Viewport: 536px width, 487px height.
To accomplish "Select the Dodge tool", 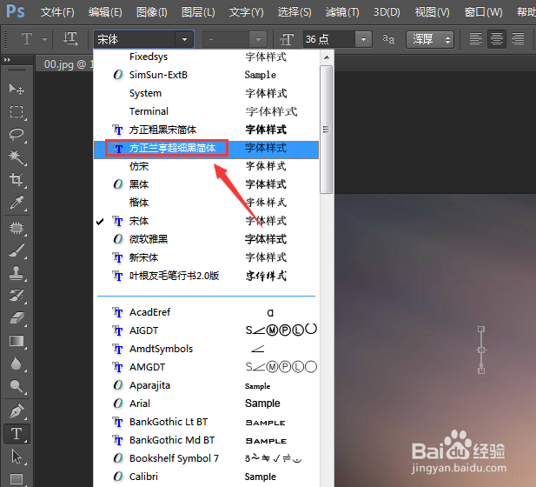I will coord(16,386).
